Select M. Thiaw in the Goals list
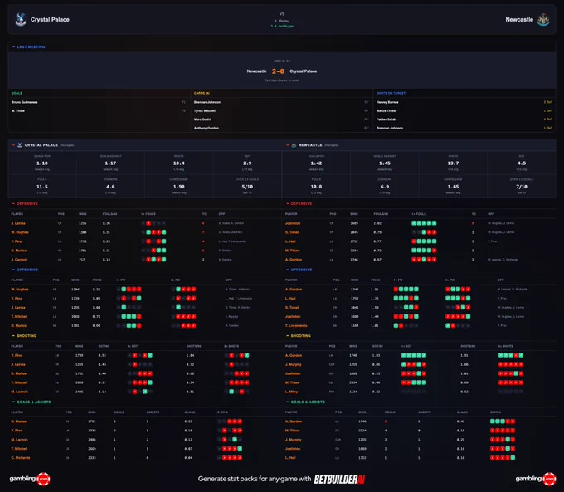This screenshot has height=492, width=564. 18,111
